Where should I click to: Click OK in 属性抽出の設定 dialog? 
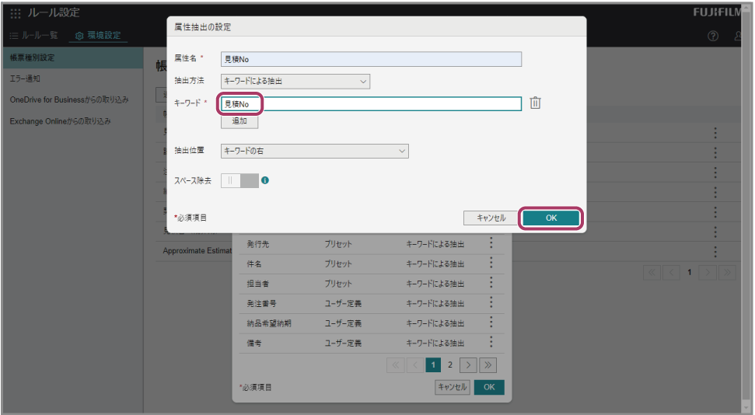pyautogui.click(x=551, y=218)
